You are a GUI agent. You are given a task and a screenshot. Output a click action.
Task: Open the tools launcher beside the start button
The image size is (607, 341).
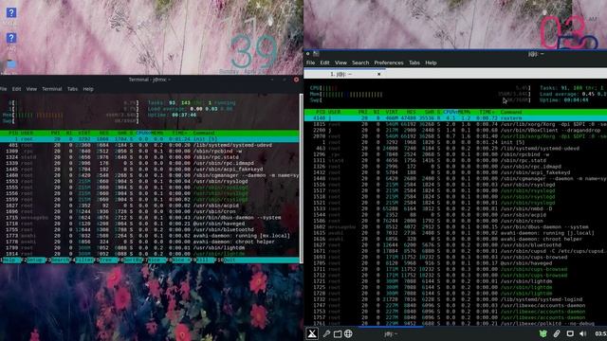pos(326,333)
